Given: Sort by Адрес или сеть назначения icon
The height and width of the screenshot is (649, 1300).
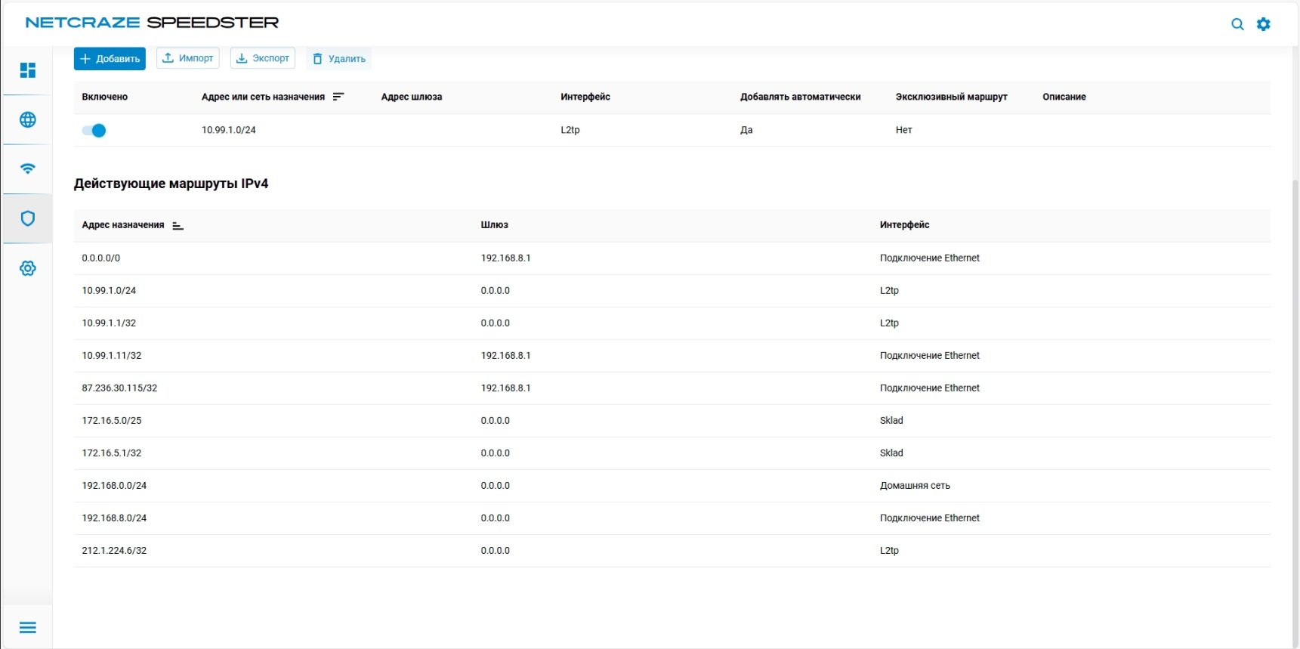Looking at the screenshot, I should (338, 97).
